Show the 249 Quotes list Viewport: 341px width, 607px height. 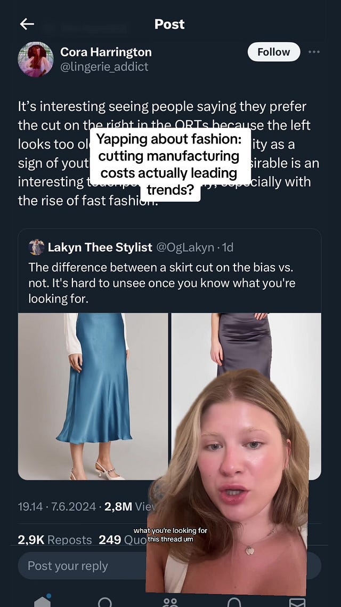122,540
